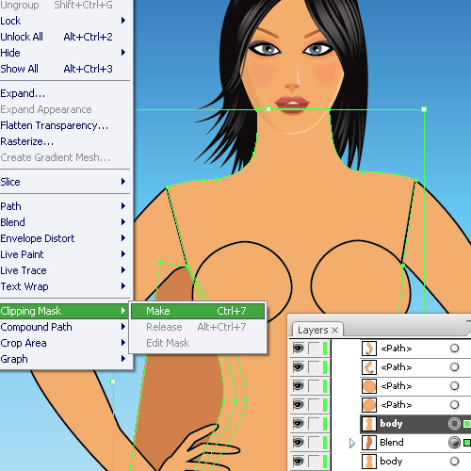
Task: Click the target circle of bottom body layer
Action: click(x=454, y=462)
